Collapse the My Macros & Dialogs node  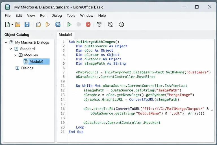point(6,42)
